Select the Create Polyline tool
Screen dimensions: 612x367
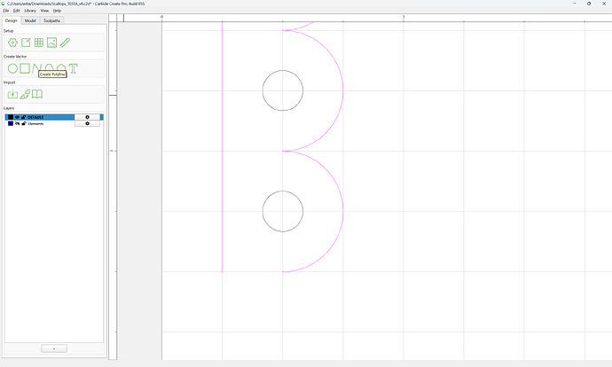pos(36,68)
